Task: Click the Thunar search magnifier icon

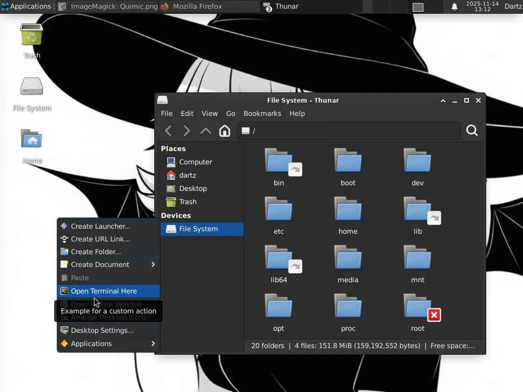Action: coord(472,131)
